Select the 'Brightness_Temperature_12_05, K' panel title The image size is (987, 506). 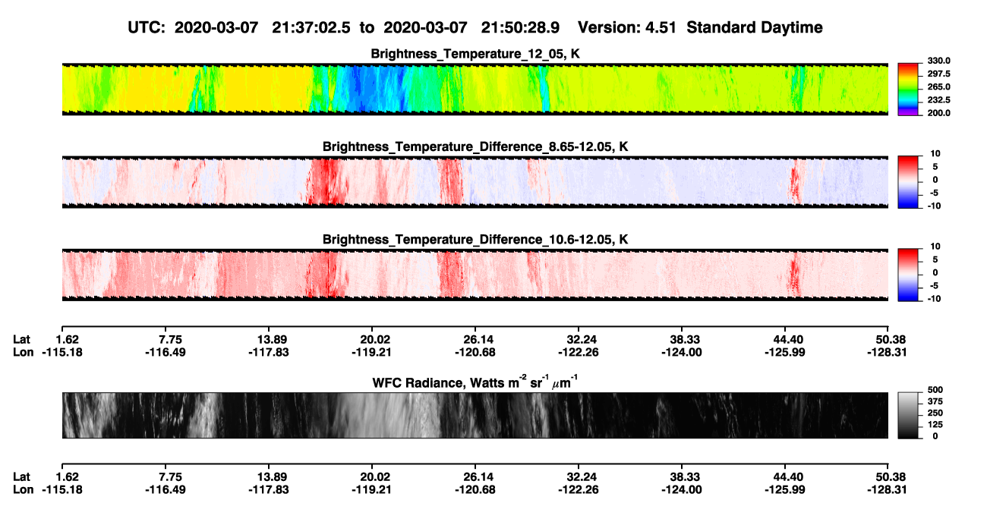[x=475, y=54]
